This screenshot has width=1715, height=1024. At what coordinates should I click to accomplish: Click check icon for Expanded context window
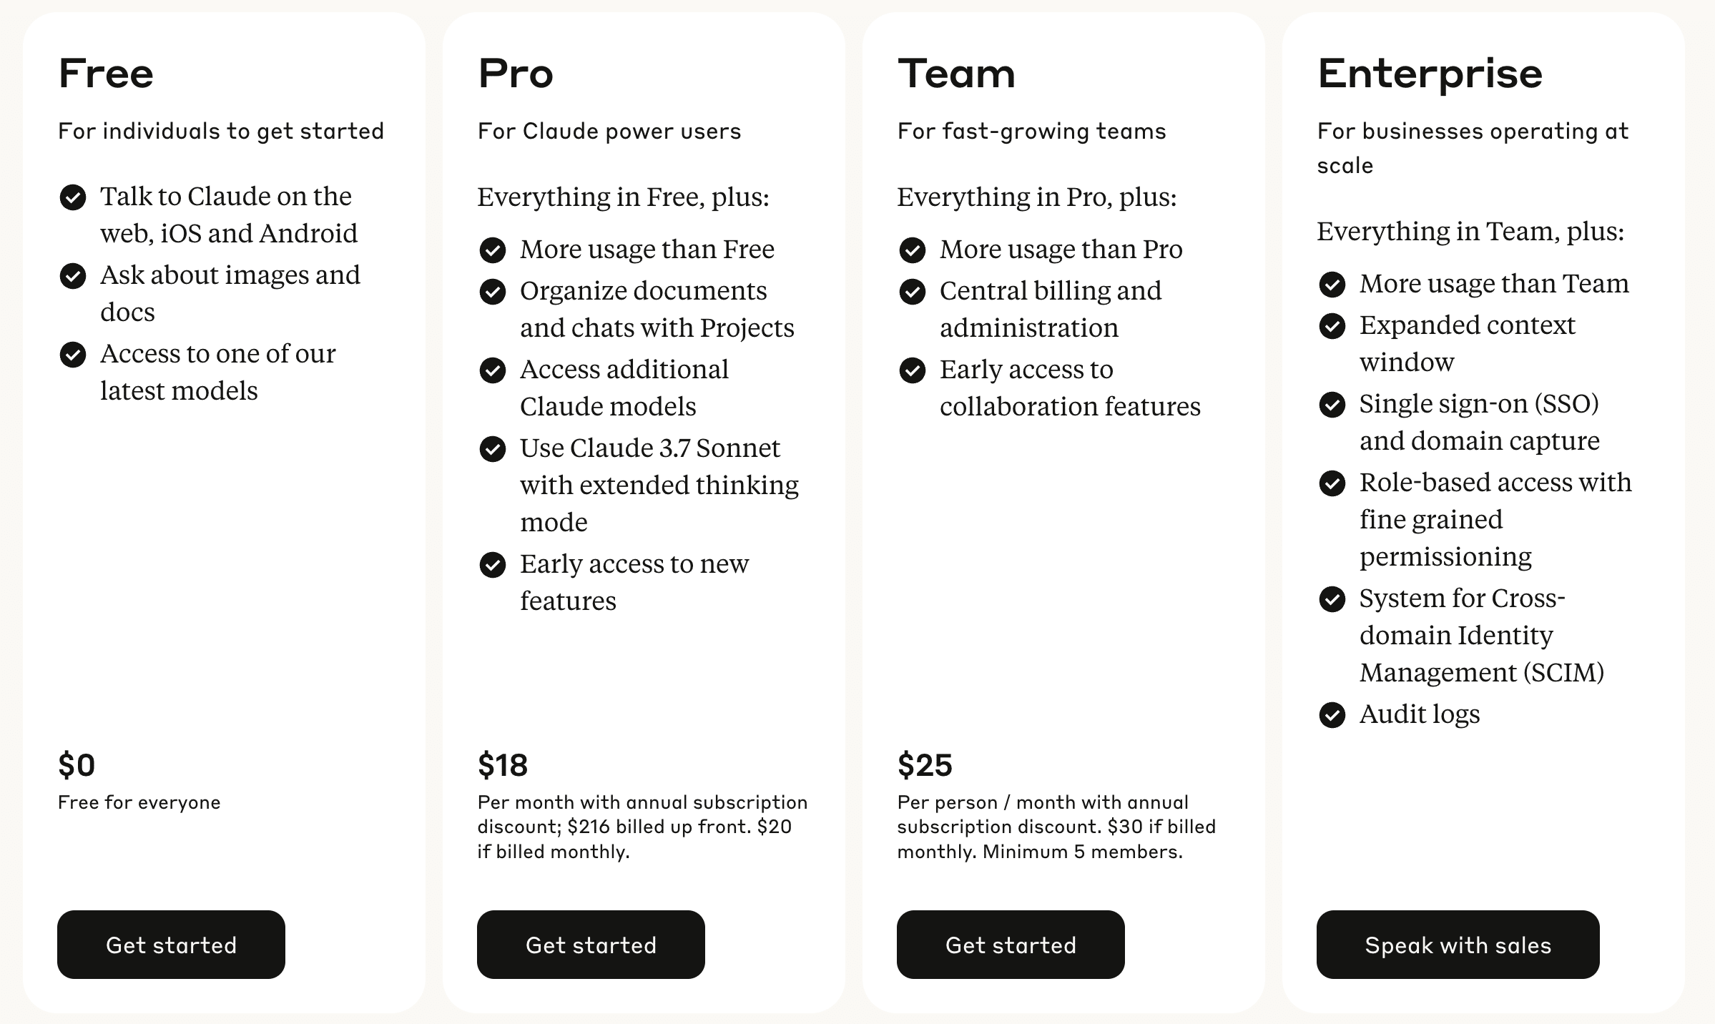click(x=1332, y=325)
